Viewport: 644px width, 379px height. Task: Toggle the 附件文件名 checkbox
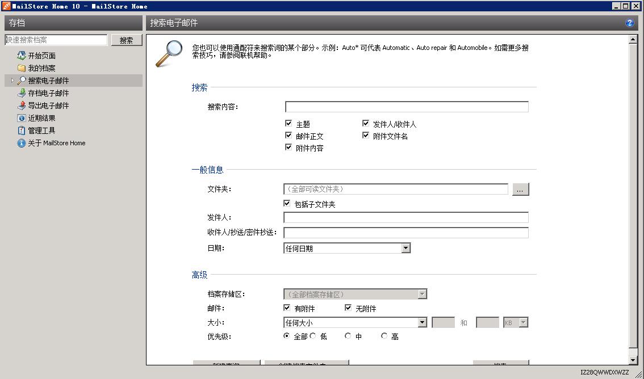366,135
